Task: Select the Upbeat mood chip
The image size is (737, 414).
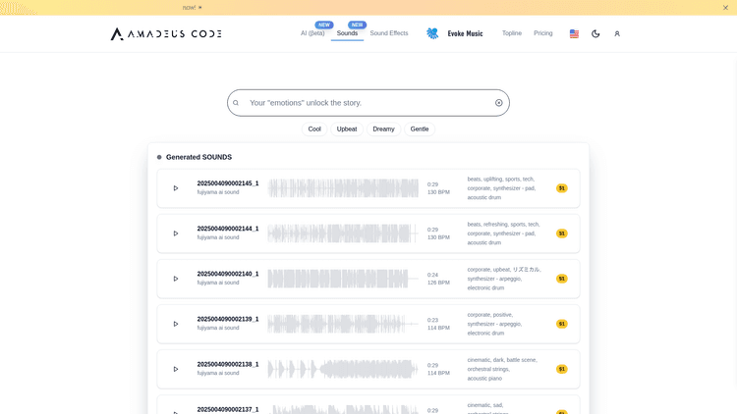Action: click(347, 129)
